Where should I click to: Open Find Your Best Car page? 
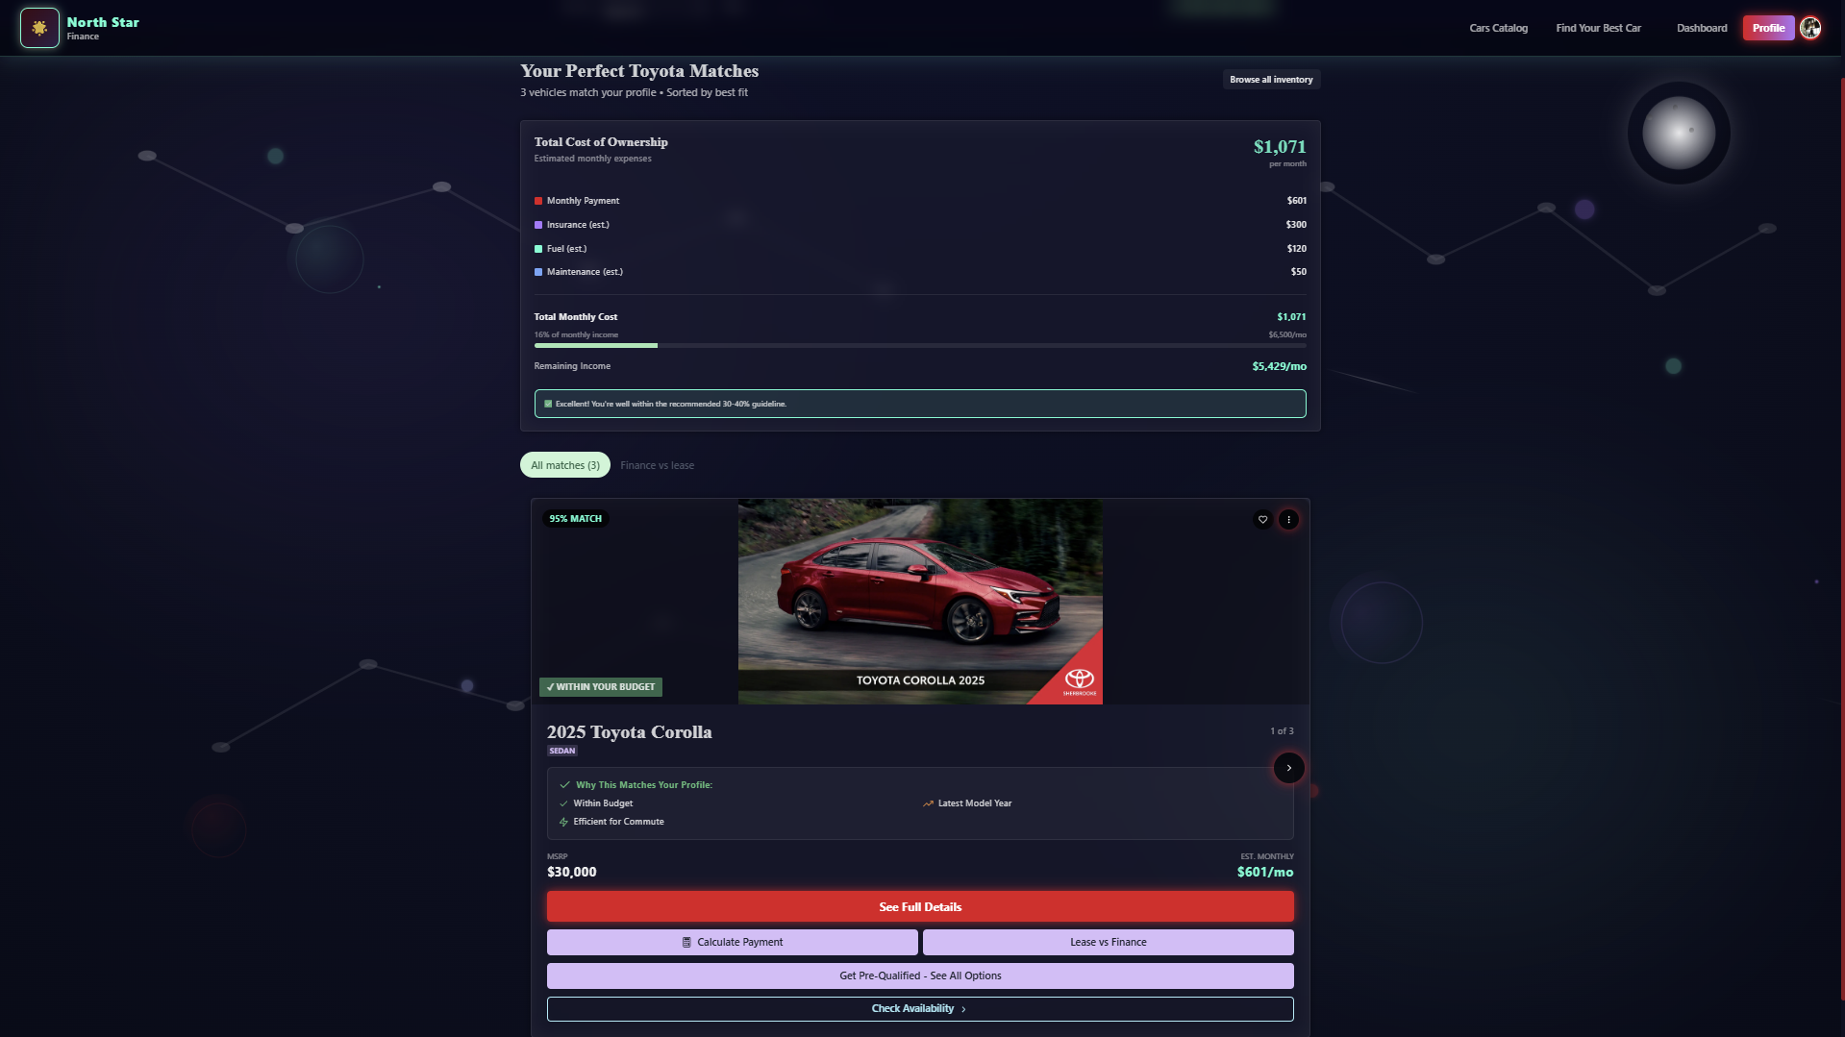pos(1598,28)
